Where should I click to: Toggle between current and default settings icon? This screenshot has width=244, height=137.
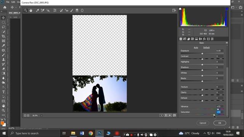tap(175, 115)
